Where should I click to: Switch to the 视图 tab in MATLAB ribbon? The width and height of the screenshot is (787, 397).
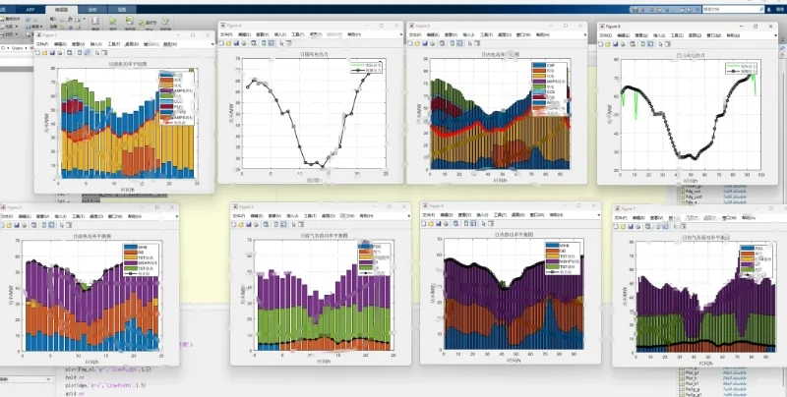click(x=122, y=10)
